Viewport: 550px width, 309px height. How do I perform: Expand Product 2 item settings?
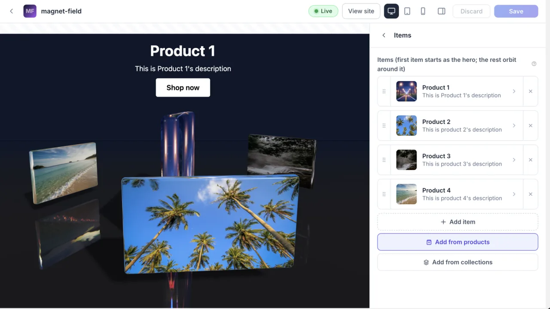tap(514, 126)
